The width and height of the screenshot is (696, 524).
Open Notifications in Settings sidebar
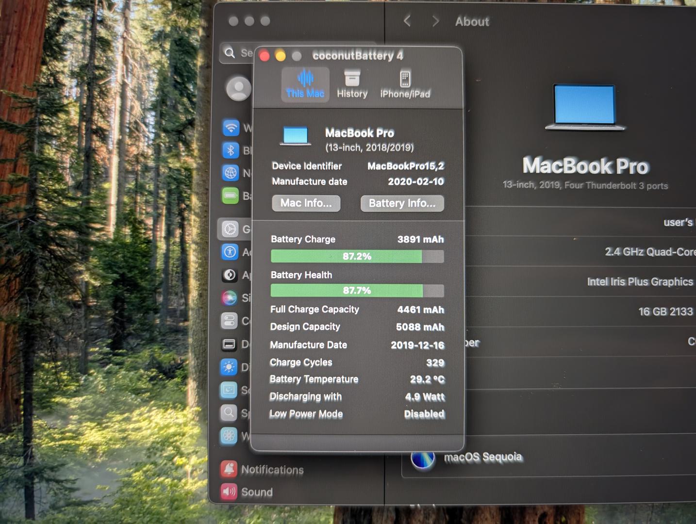coord(263,469)
